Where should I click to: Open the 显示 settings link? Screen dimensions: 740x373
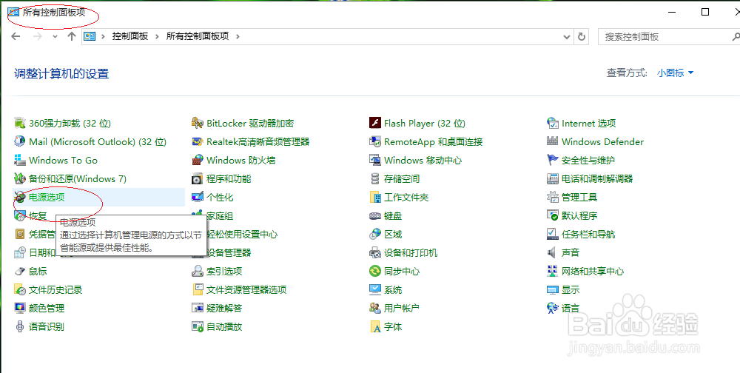tap(570, 290)
